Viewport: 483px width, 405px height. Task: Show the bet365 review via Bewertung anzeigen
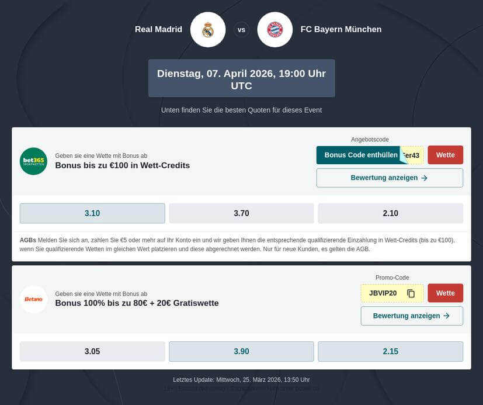click(390, 178)
